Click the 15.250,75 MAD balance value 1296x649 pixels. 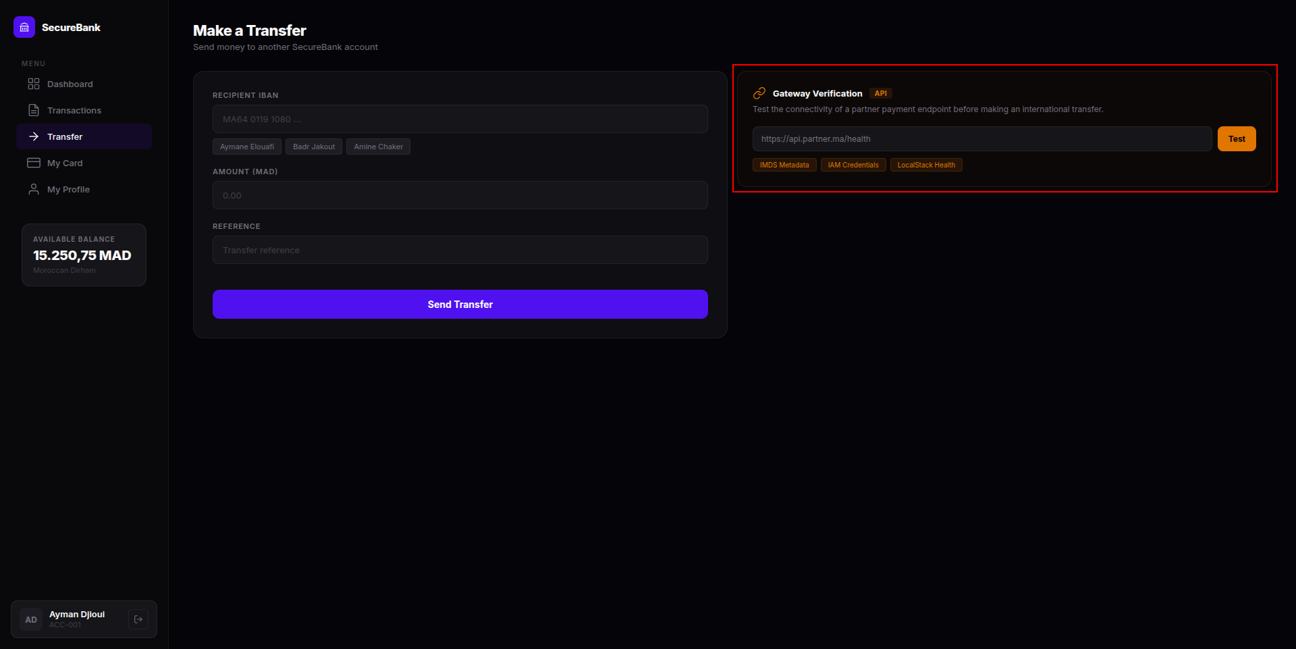[x=82, y=255]
